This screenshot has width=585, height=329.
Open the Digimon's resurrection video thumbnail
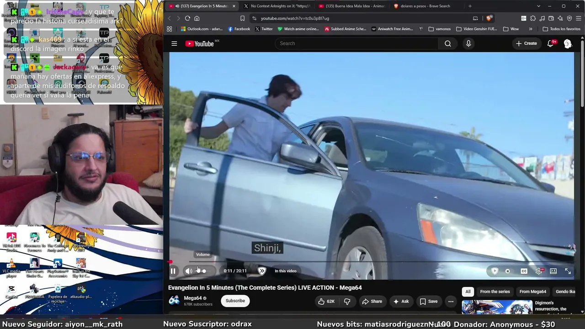[x=497, y=307]
